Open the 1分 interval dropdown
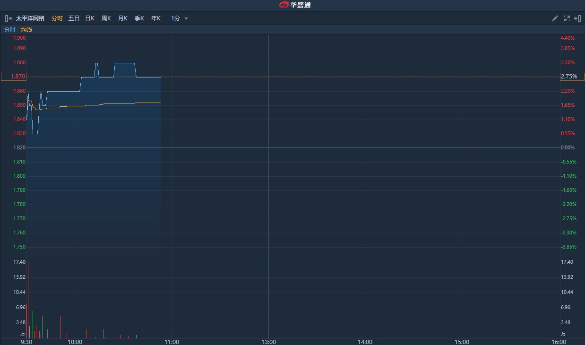The height and width of the screenshot is (345, 585). click(x=176, y=18)
